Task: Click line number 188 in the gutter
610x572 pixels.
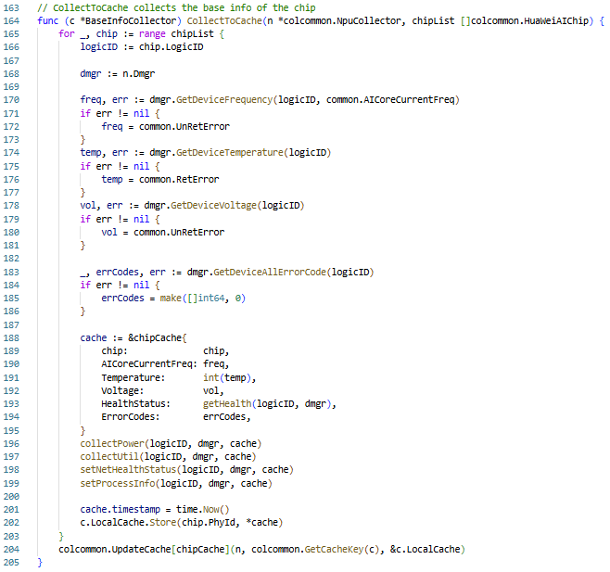Action: (11, 338)
